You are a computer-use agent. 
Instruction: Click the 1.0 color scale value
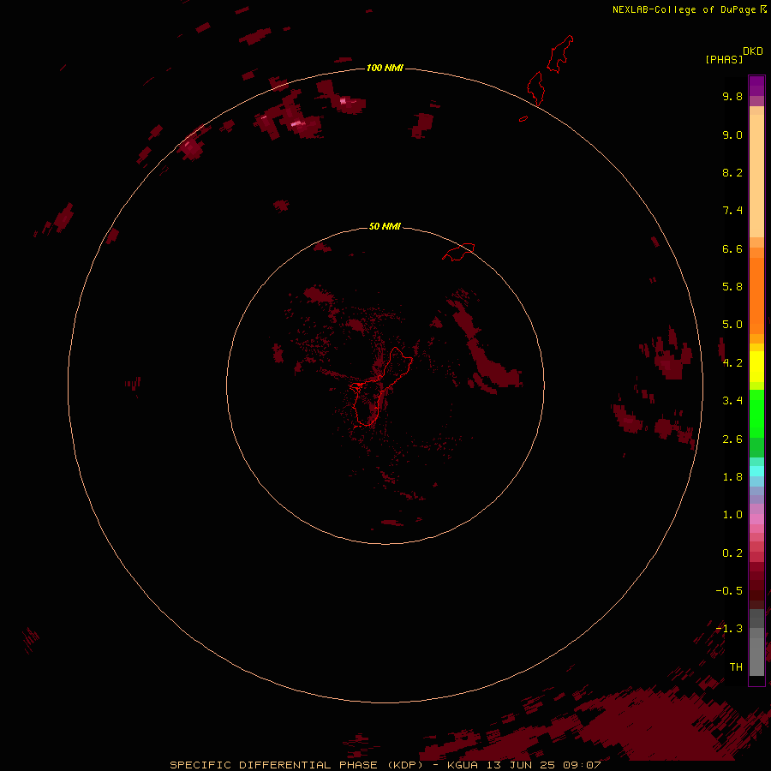pos(732,515)
